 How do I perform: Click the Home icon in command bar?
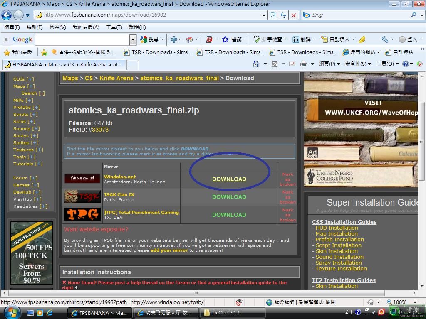tap(256, 64)
